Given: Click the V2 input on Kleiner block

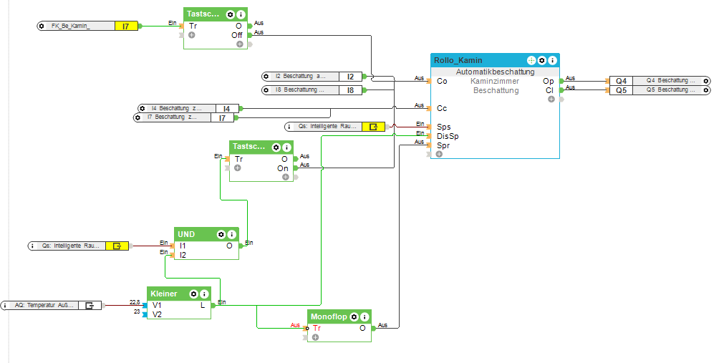Looking at the screenshot, I should (157, 314).
